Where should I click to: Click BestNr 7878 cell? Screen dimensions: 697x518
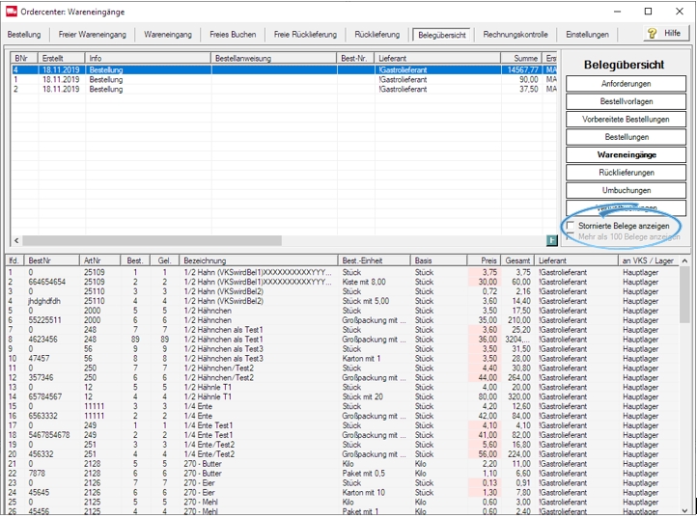(x=37, y=473)
